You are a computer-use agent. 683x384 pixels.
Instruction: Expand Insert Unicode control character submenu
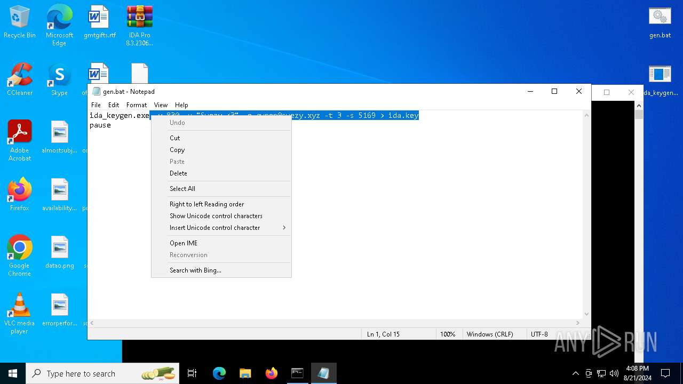pyautogui.click(x=221, y=228)
